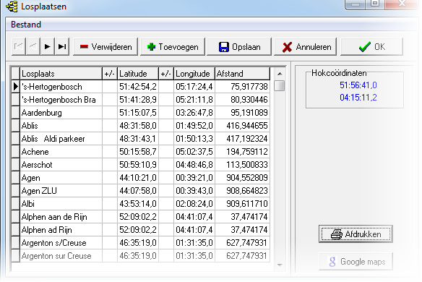Click latitude value 43:53:14,0

138,204
